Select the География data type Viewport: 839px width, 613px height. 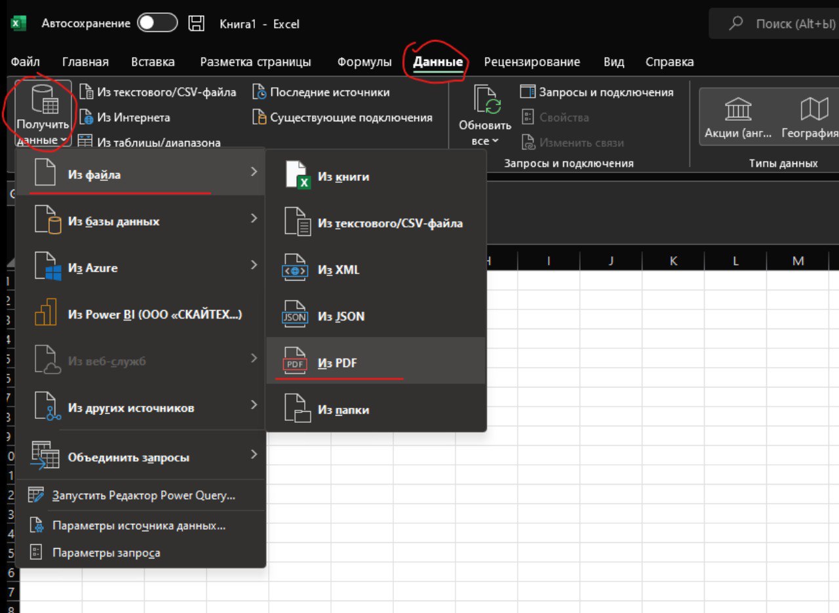click(x=810, y=116)
